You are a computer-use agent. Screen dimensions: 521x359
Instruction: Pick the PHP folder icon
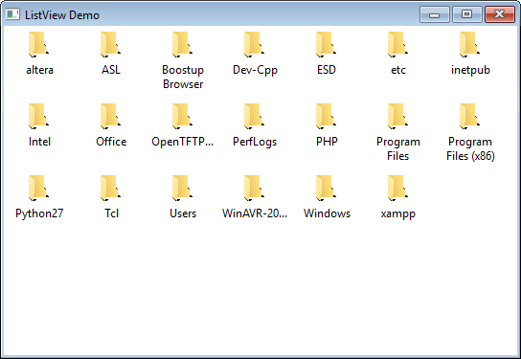click(326, 116)
